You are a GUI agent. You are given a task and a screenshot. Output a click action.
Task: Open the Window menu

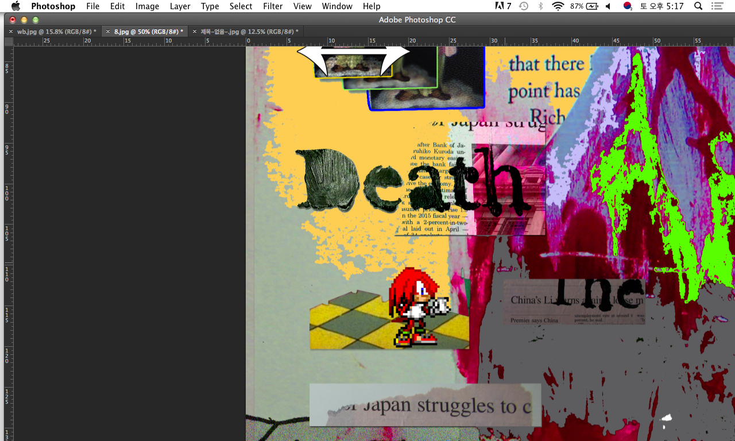tap(337, 6)
